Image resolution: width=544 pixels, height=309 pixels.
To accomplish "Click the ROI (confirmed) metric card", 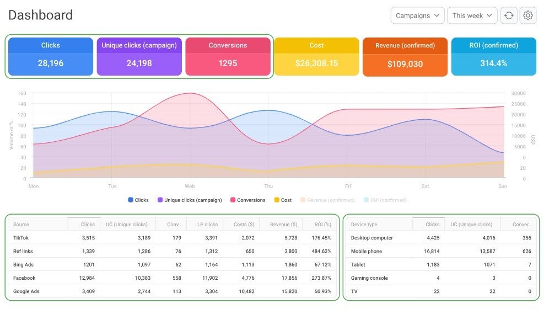I will (493, 56).
